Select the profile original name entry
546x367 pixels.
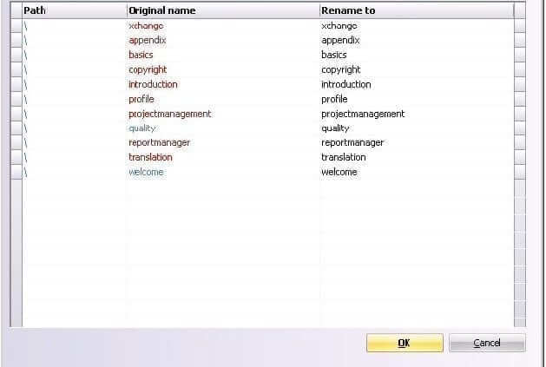click(141, 99)
